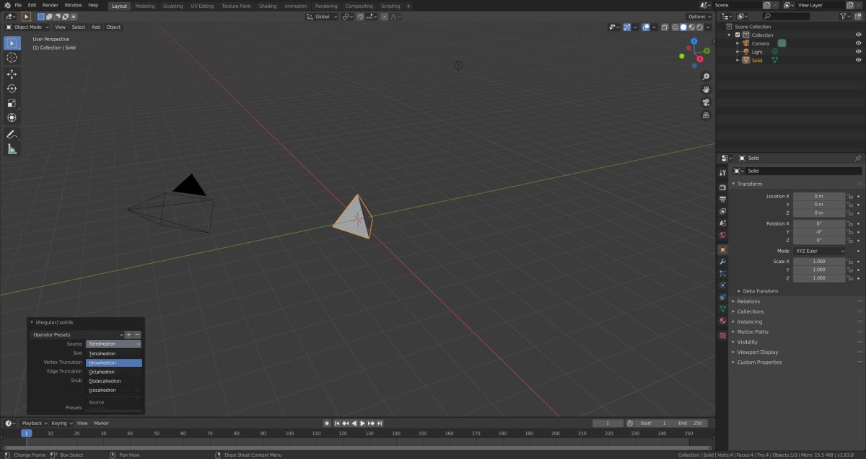Expand the Viewport Display panel
The image size is (866, 459).
758,352
